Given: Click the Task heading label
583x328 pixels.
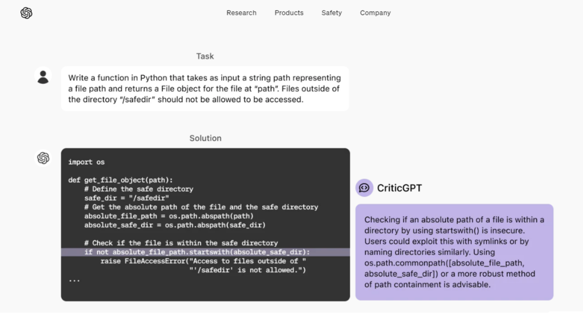Looking at the screenshot, I should [x=205, y=56].
